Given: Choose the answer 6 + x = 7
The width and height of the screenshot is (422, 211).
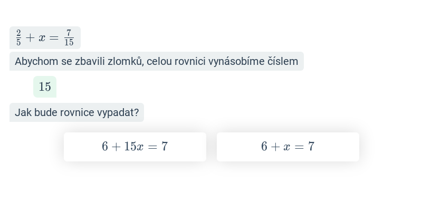Looking at the screenshot, I should click(x=287, y=147).
